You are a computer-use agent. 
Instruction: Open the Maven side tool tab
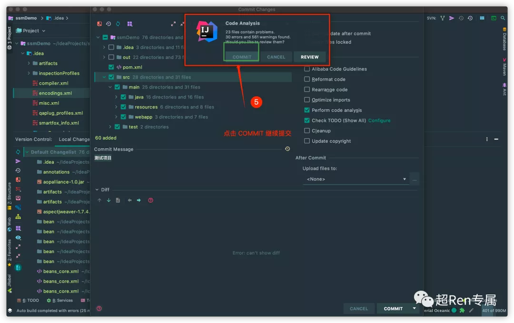tap(504, 67)
